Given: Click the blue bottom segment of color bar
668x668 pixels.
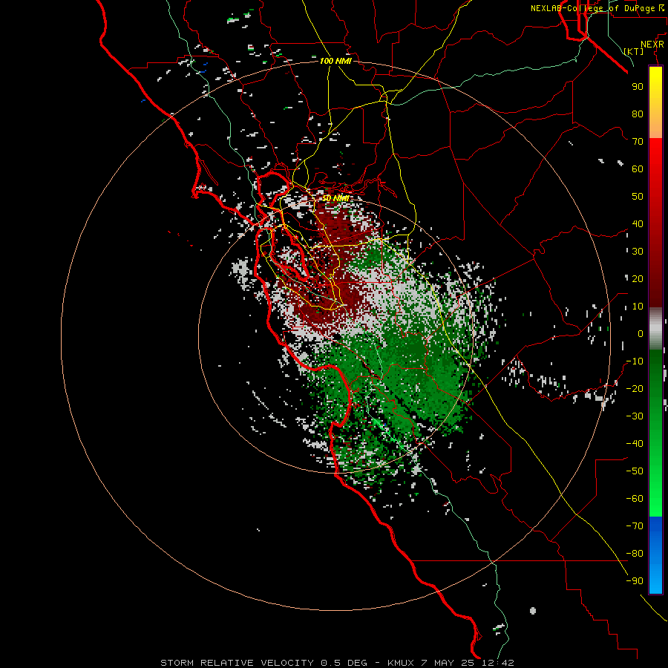Looking at the screenshot, I should (x=655, y=554).
